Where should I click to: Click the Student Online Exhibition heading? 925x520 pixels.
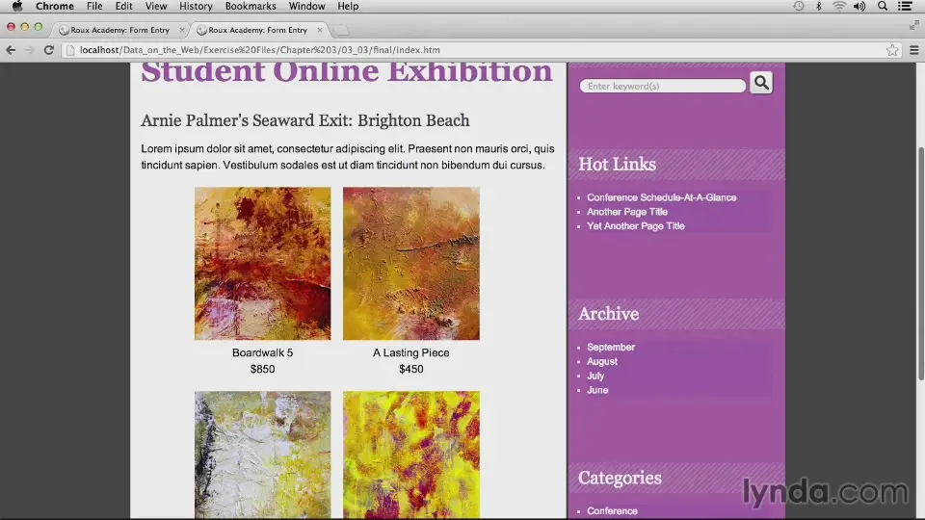pyautogui.click(x=346, y=71)
